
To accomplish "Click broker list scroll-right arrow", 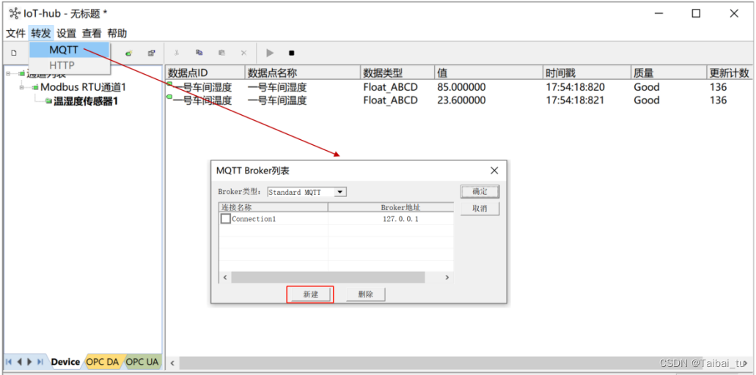I will tap(447, 278).
